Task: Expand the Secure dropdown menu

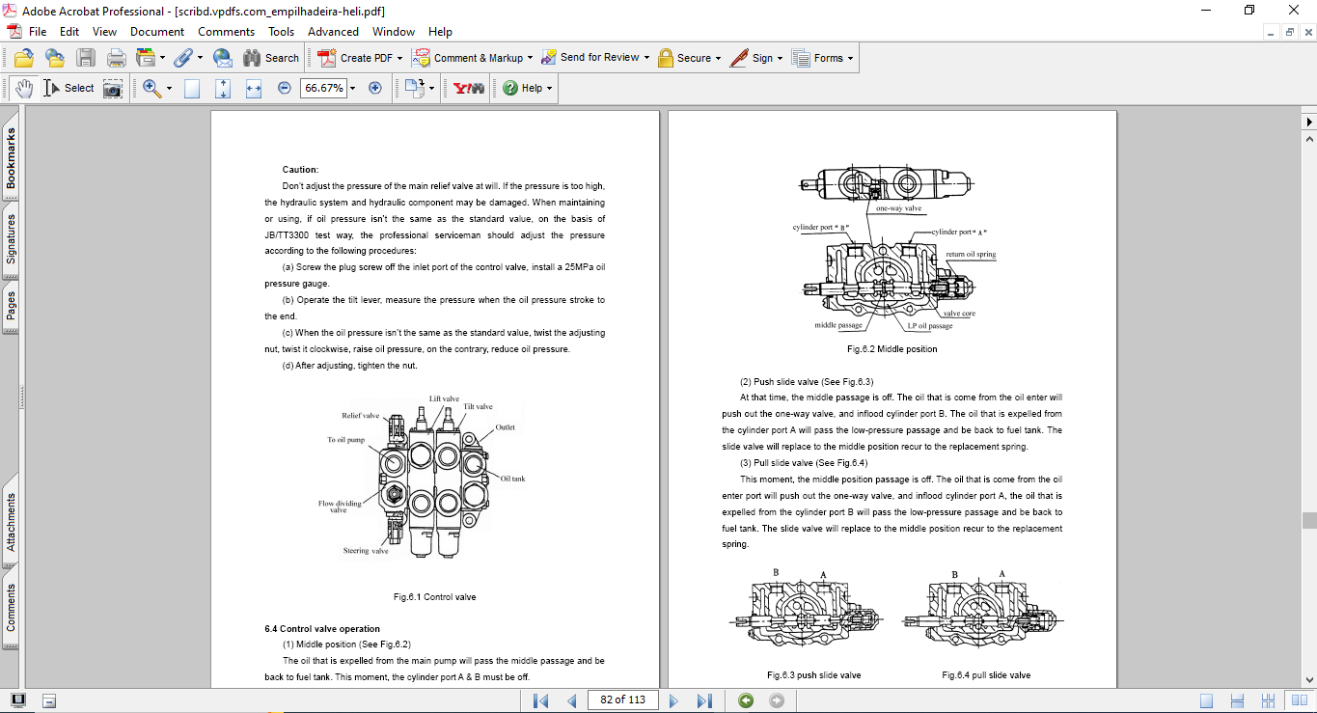Action: pos(719,58)
